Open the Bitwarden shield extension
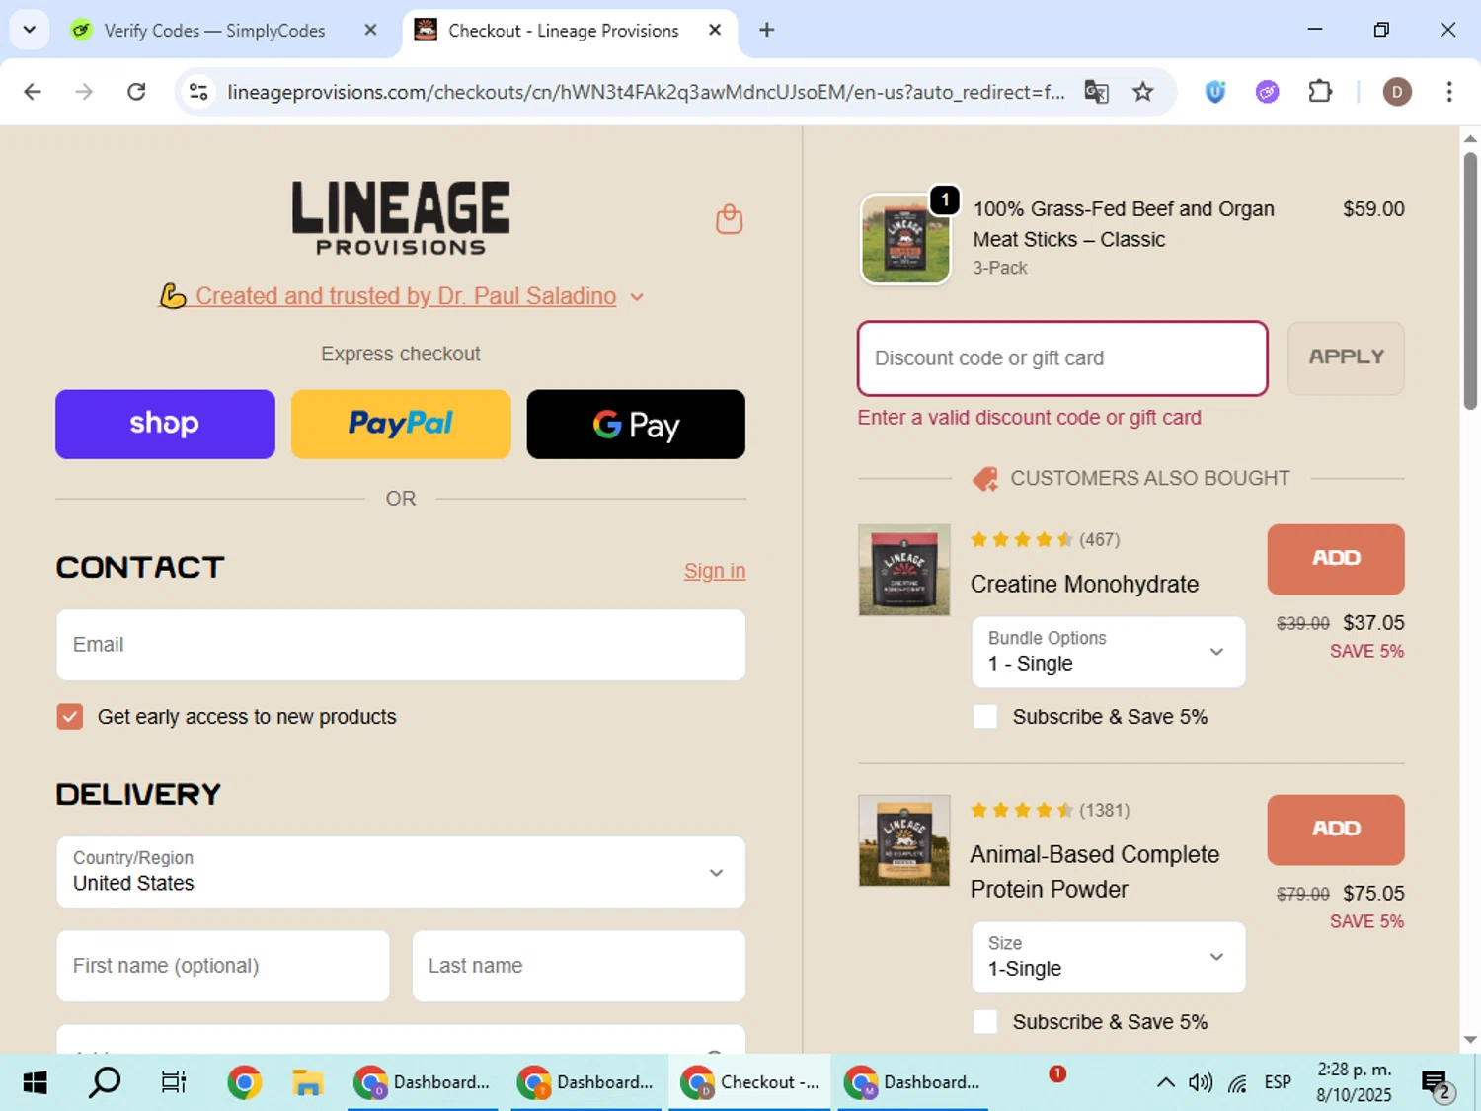The height and width of the screenshot is (1111, 1481). tap(1215, 92)
